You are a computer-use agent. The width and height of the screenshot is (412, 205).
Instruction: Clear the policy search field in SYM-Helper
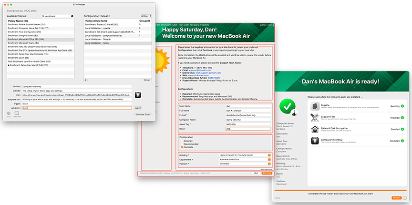(x=72, y=16)
